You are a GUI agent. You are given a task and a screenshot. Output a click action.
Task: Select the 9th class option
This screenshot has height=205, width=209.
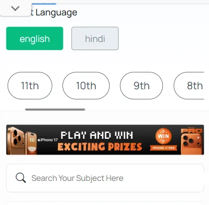[x=141, y=85]
